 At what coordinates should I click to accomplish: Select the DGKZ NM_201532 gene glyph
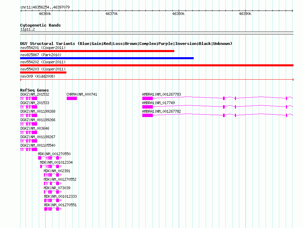(29, 98)
